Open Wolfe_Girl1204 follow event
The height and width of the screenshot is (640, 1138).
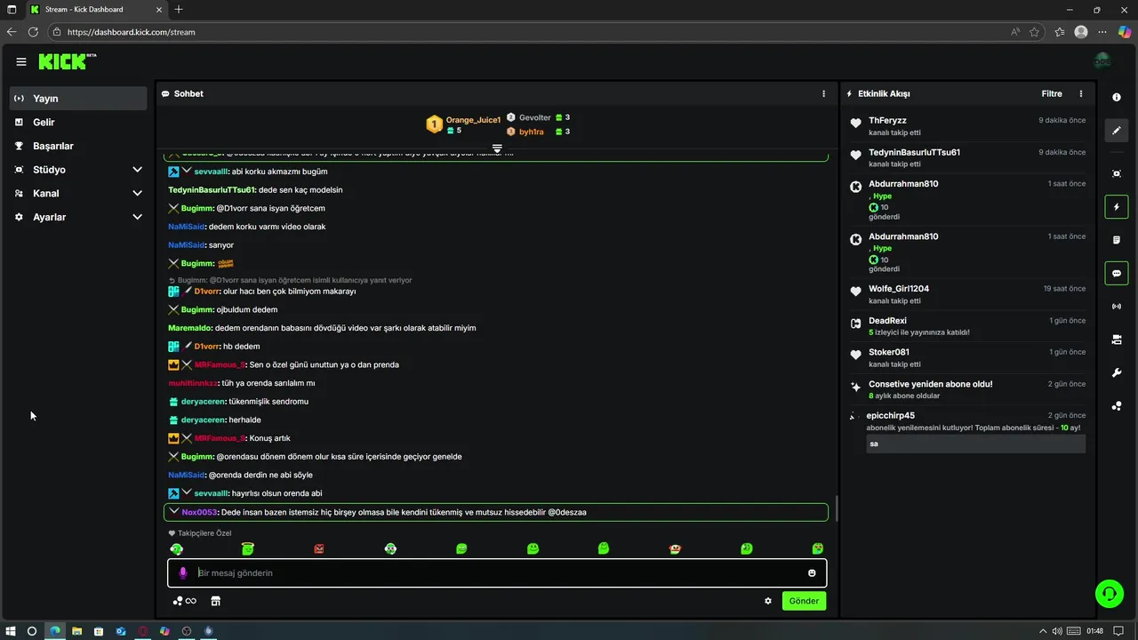pyautogui.click(x=968, y=294)
